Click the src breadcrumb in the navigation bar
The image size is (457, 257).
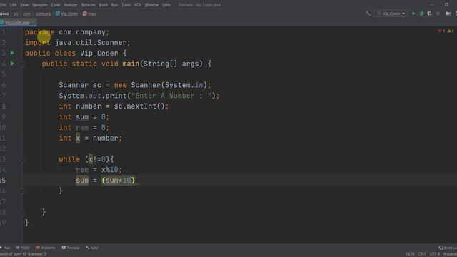click(16, 14)
